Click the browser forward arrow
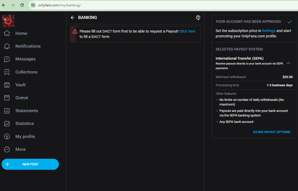The width and height of the screenshot is (298, 191). pyautogui.click(x=13, y=5)
